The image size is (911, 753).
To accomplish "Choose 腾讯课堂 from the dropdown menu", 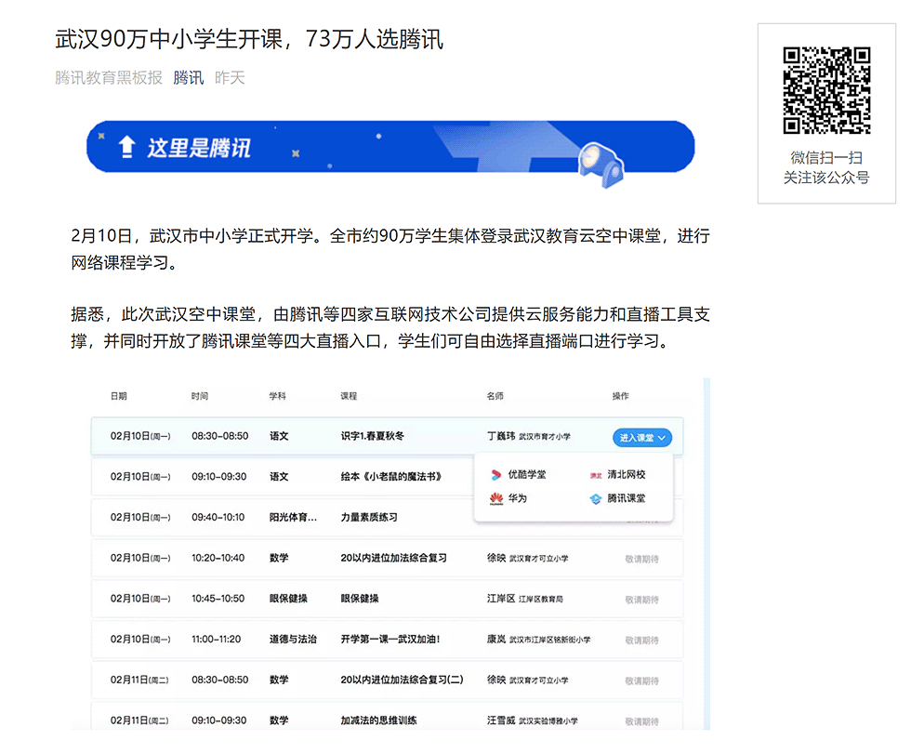I will (617, 498).
